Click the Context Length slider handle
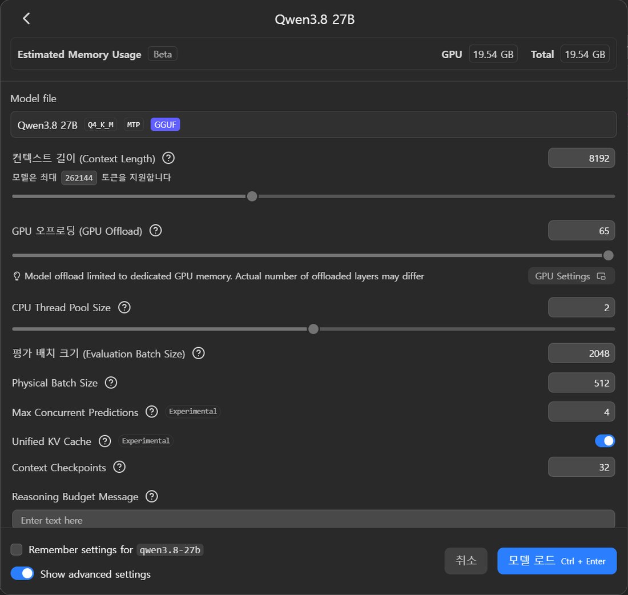This screenshot has height=595, width=628. pyautogui.click(x=252, y=196)
